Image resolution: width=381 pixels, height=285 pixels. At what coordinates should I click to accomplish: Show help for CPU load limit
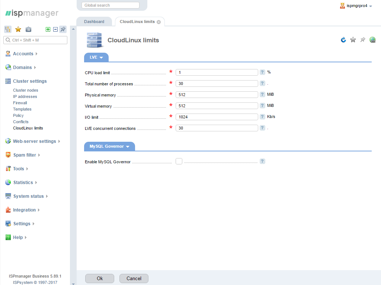coord(262,72)
